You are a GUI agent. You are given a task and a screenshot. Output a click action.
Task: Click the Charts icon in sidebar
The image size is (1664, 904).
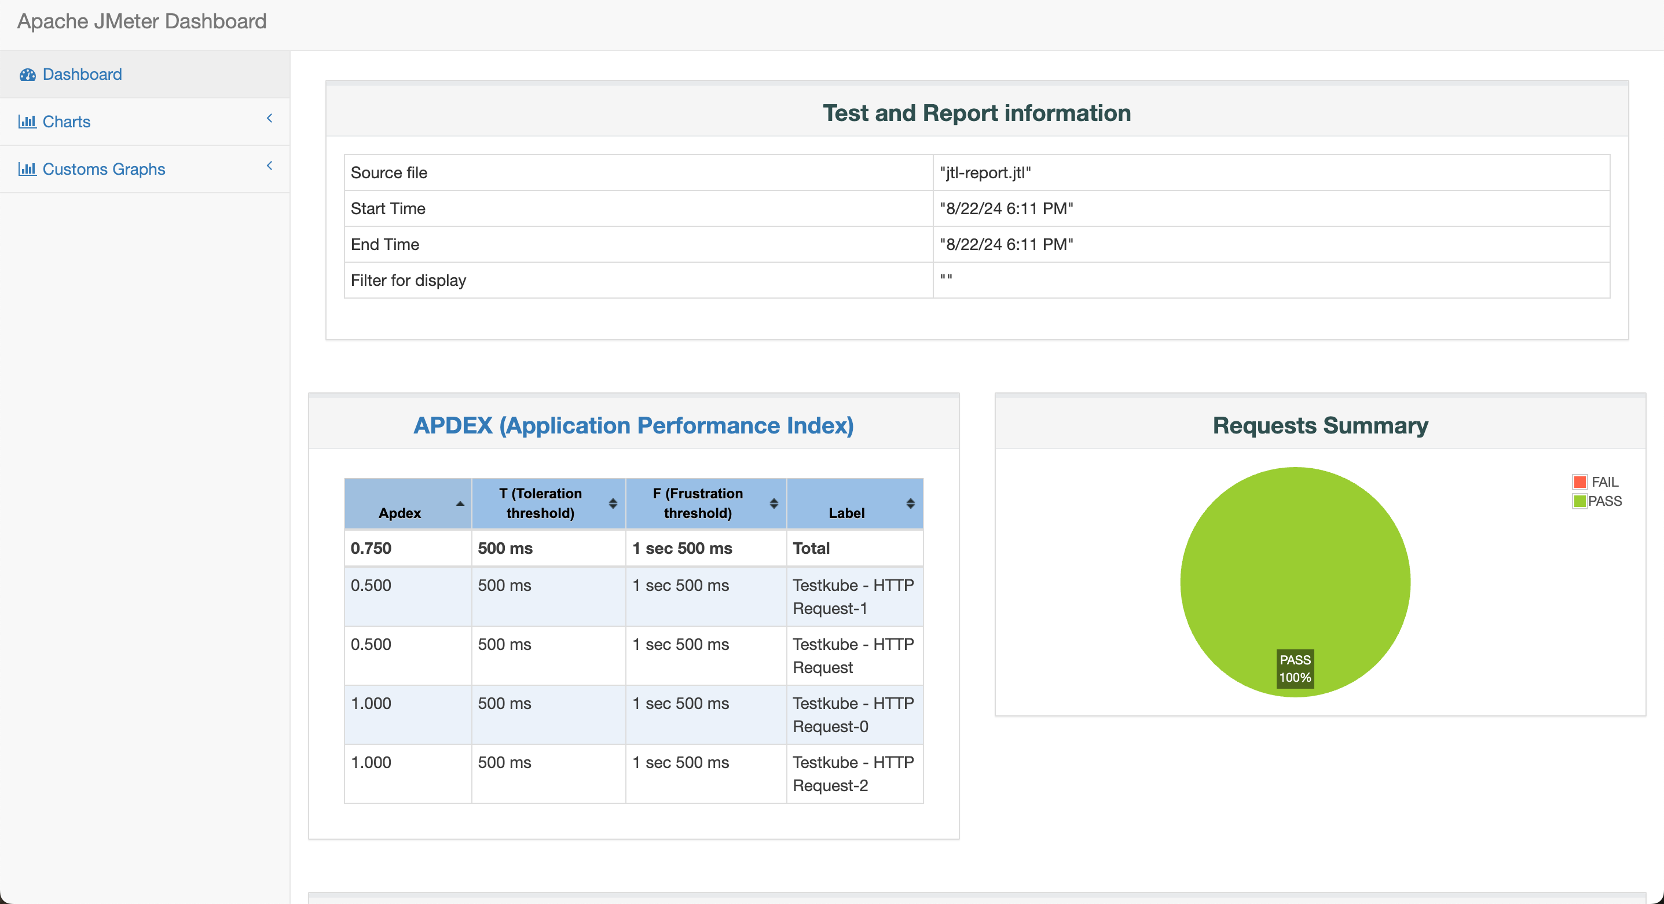[x=27, y=122]
